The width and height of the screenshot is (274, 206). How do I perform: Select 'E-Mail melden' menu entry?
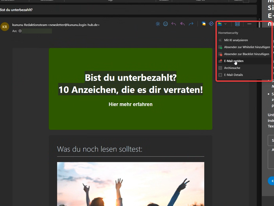tap(244, 61)
